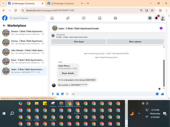Image resolution: width=170 pixels, height=127 pixels.
Task: Open the $1,000 2 Beds listing link
Action: click(72, 37)
